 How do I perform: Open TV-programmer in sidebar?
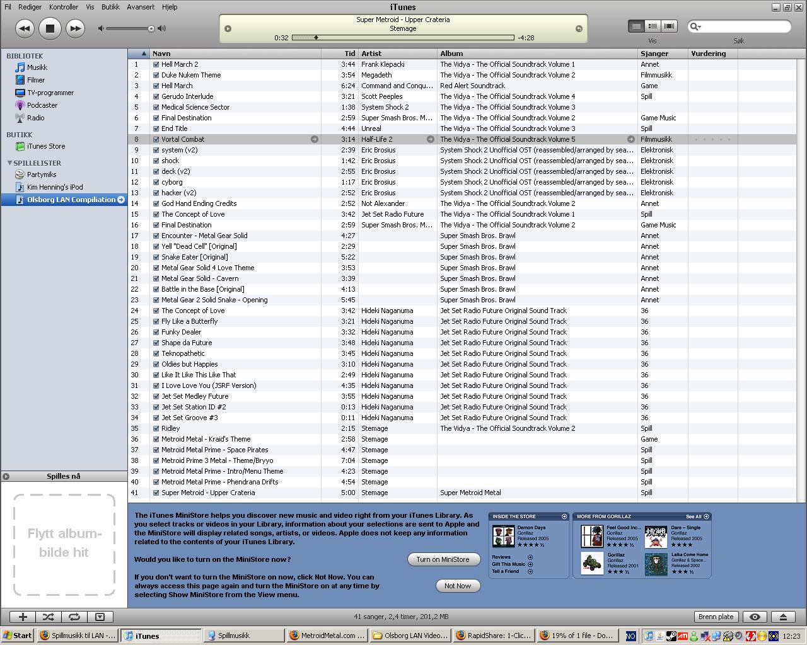point(50,93)
